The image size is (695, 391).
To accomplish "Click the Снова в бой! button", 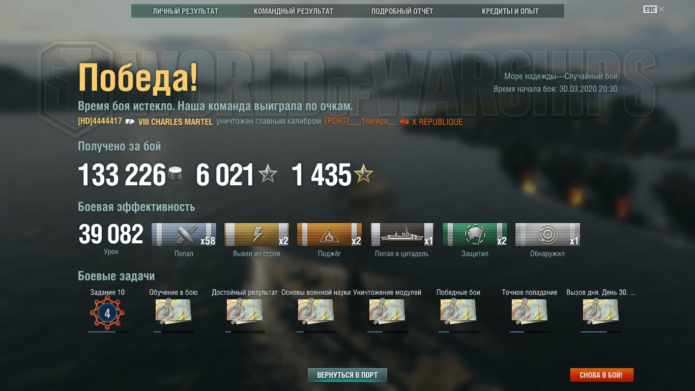I will click(601, 375).
